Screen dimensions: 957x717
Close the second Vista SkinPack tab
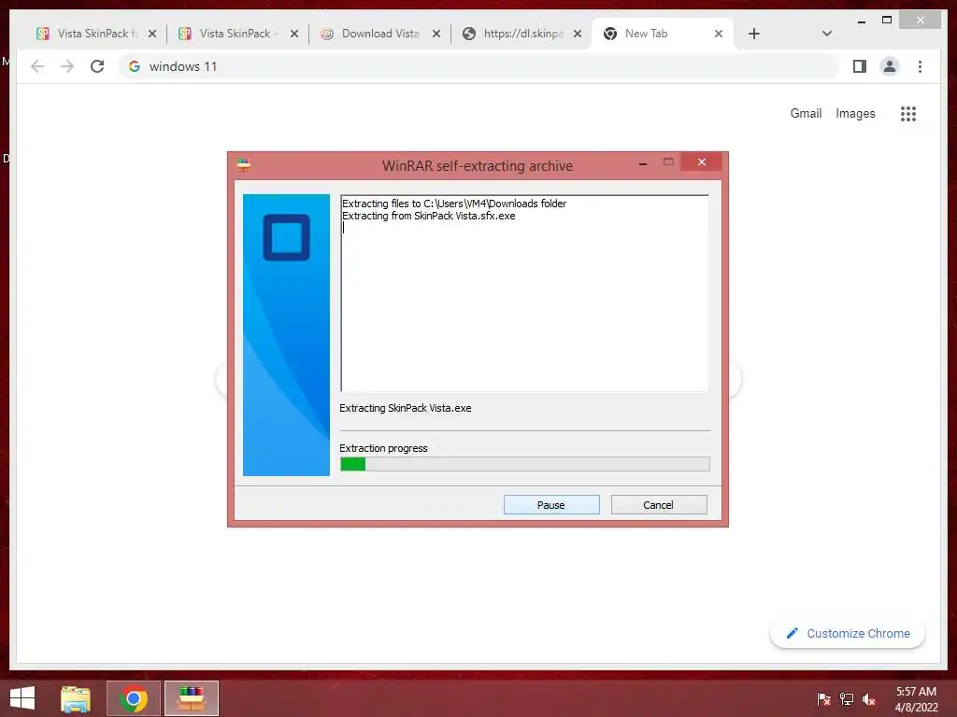click(294, 35)
